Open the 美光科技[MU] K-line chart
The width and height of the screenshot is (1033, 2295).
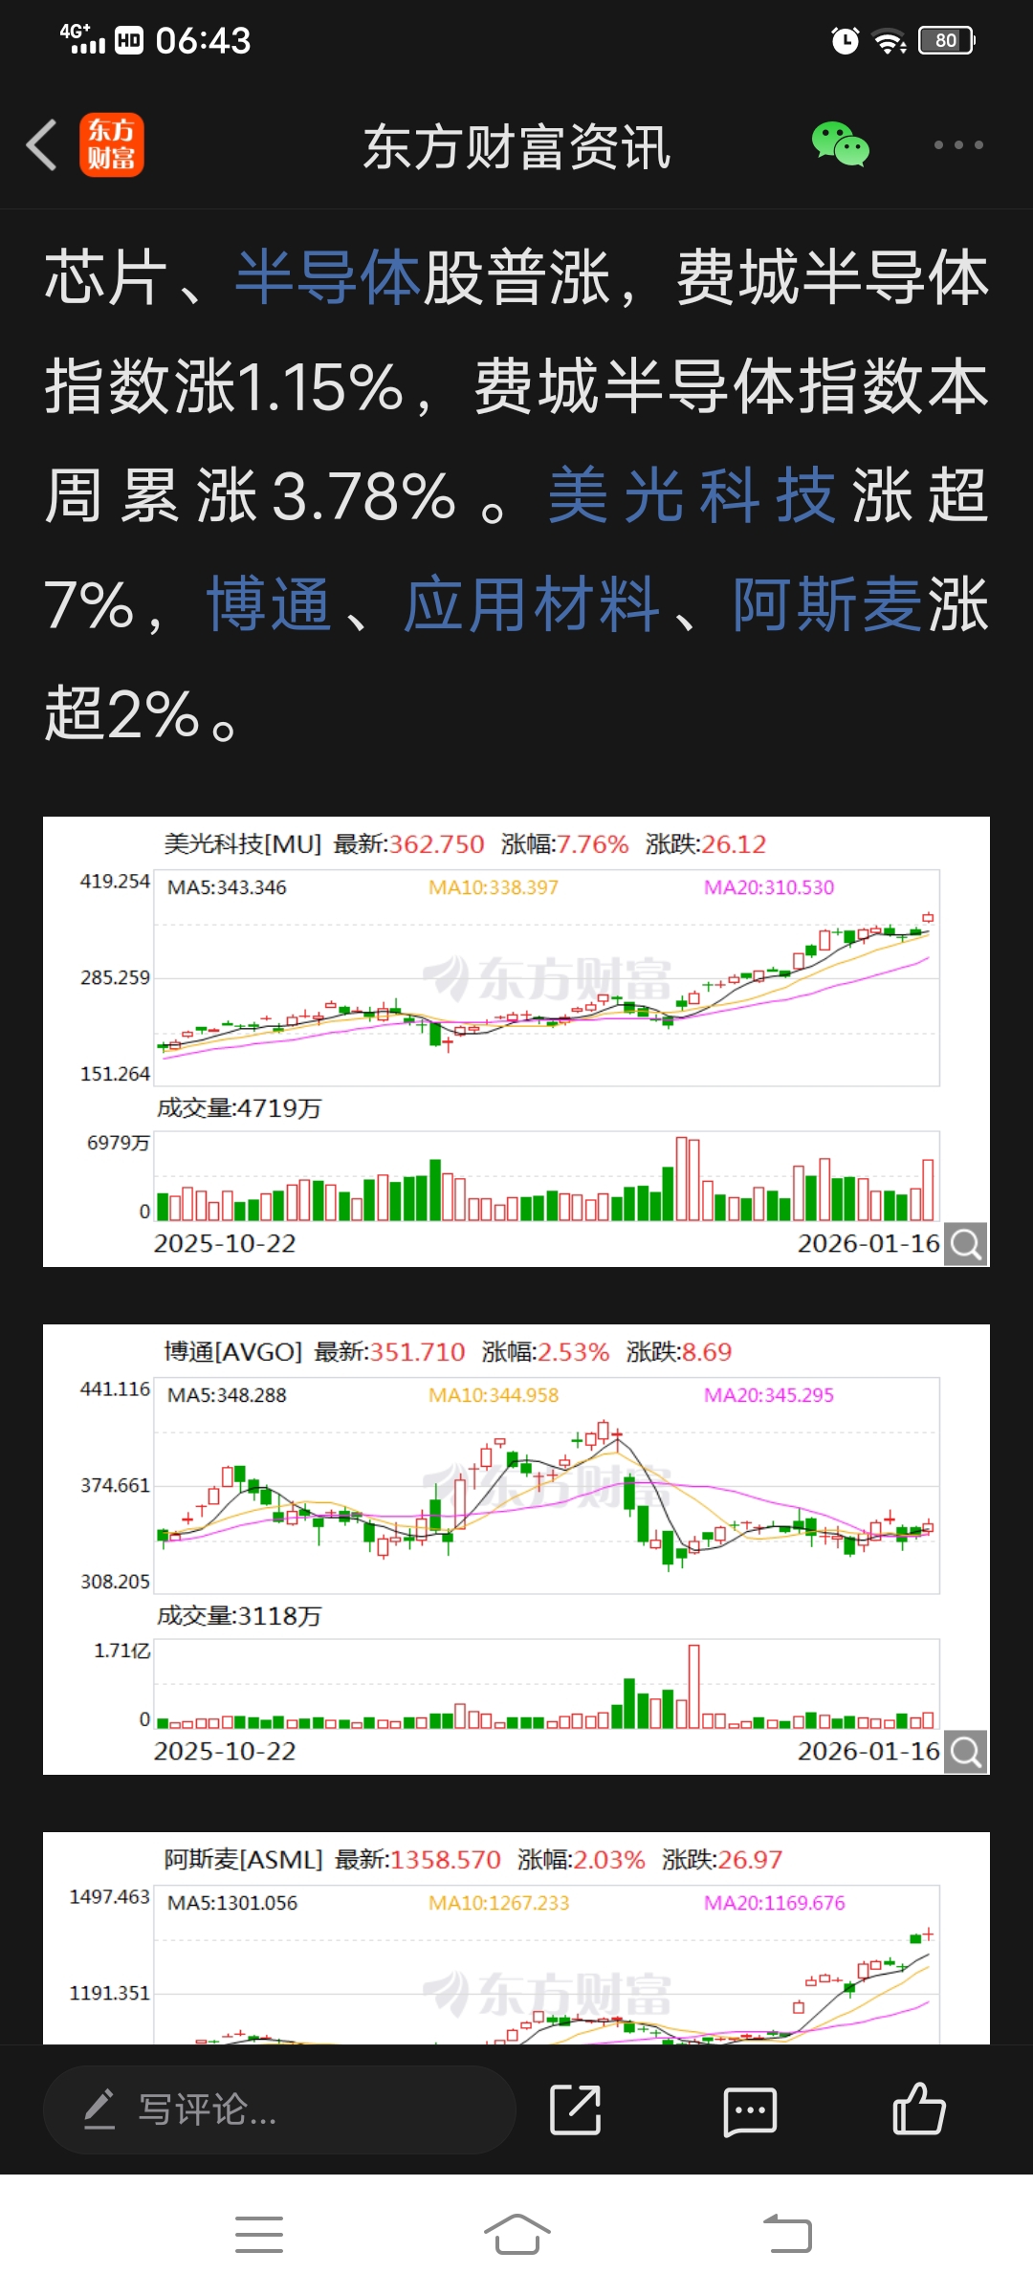coord(516,1041)
